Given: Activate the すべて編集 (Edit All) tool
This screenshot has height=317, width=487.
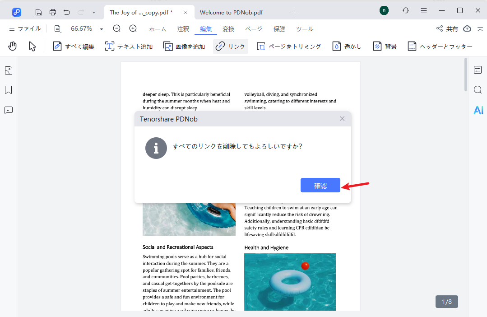Looking at the screenshot, I should pos(74,46).
